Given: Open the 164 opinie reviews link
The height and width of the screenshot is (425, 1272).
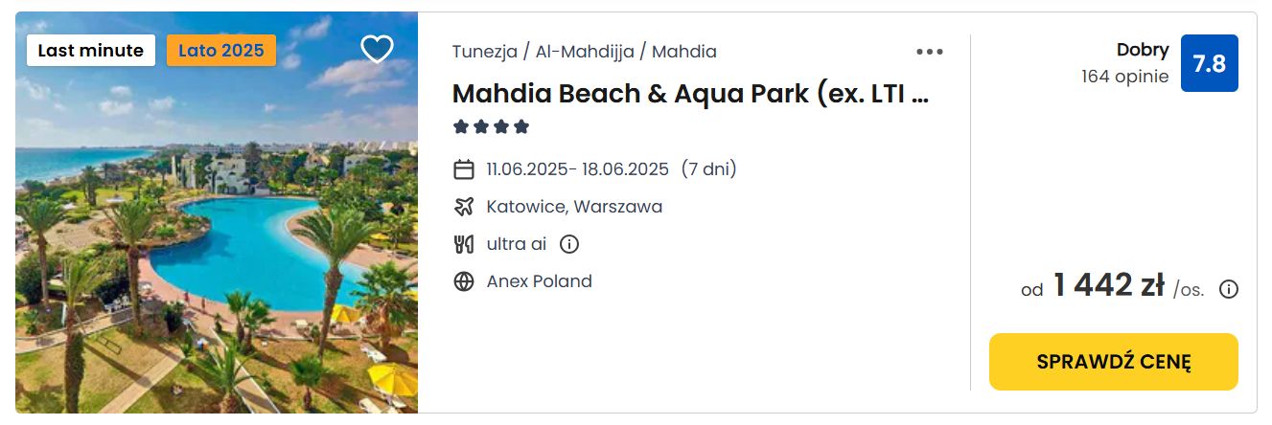Looking at the screenshot, I should (x=1125, y=77).
